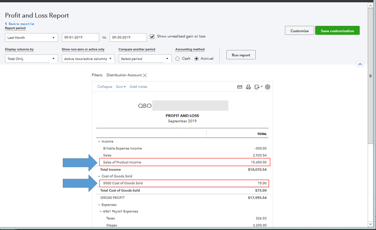Viewport: 376px width, 230px height.
Task: Click the Run report button
Action: tap(241, 54)
